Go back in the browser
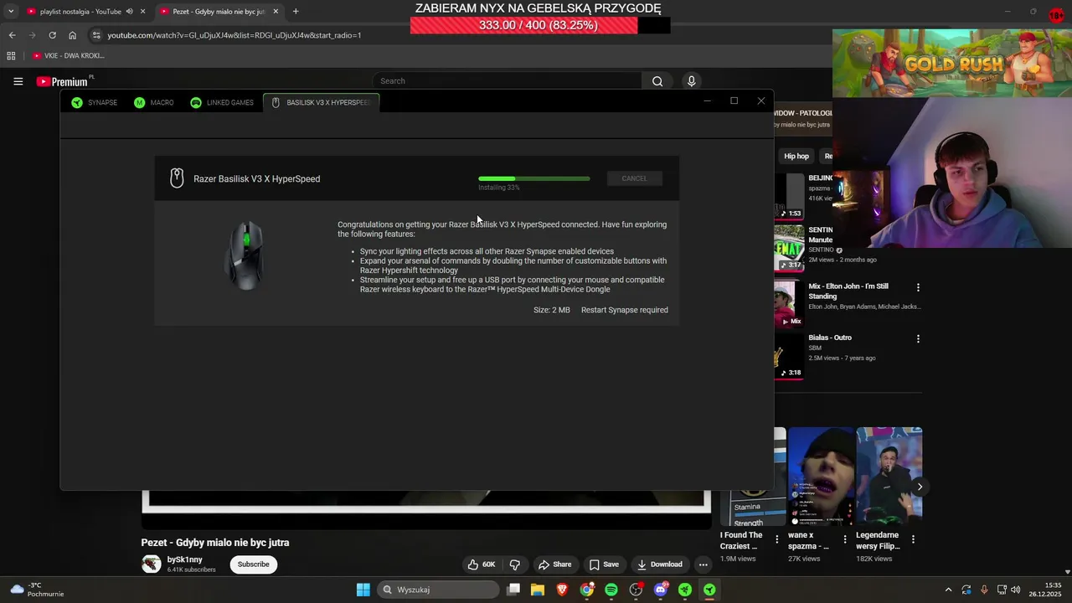This screenshot has width=1072, height=603. coord(12,35)
